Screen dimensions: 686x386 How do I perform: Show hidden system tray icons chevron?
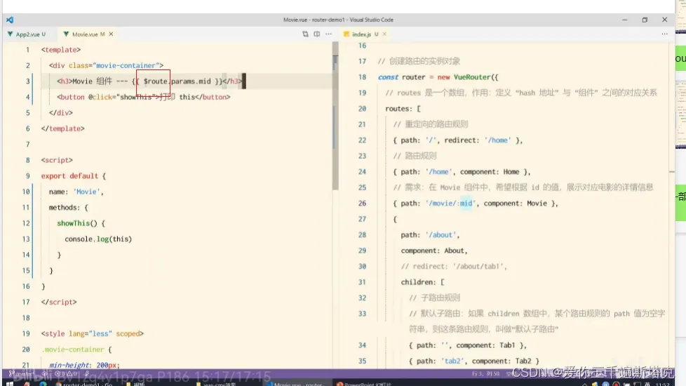tap(584, 384)
